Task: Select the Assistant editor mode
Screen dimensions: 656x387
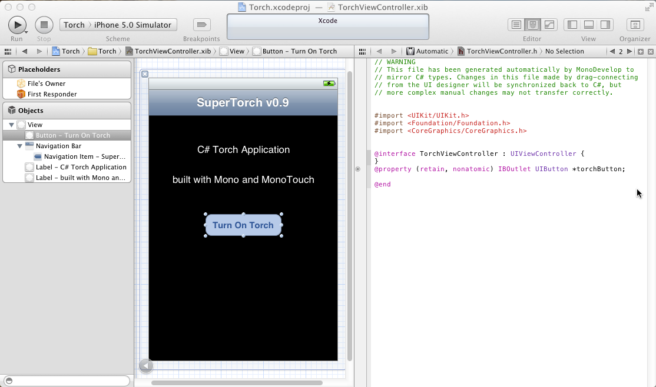Action: pos(533,25)
